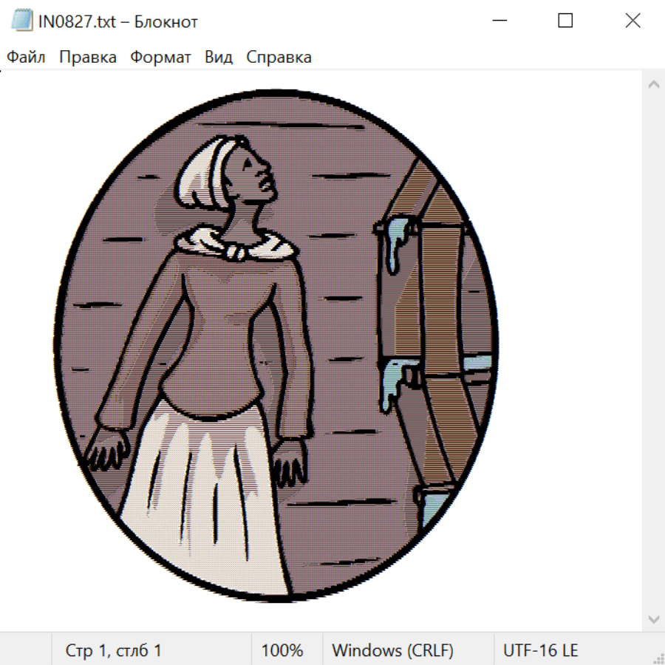Click the Windows (CRLF) line ending indicator

tap(392, 650)
